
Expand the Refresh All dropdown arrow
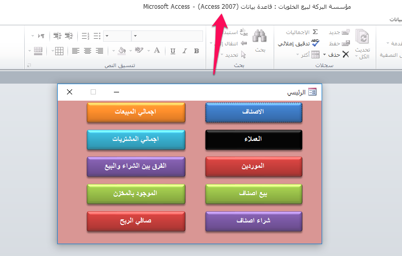pyautogui.click(x=356, y=56)
